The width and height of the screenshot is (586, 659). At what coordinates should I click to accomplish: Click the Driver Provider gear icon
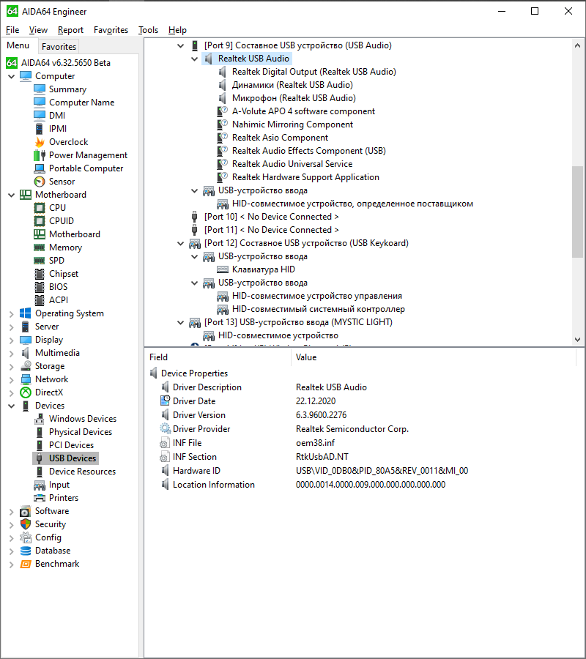165,428
